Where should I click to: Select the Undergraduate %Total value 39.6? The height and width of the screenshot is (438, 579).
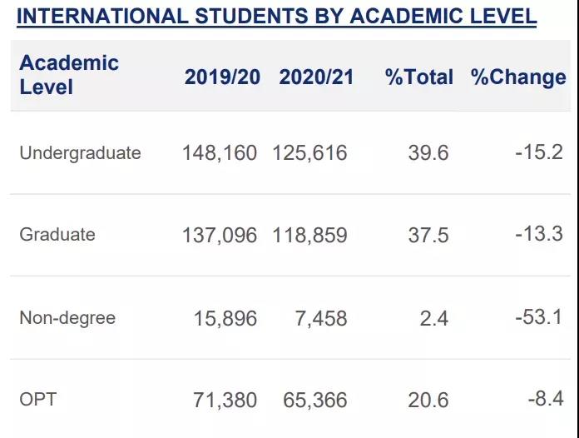(428, 152)
